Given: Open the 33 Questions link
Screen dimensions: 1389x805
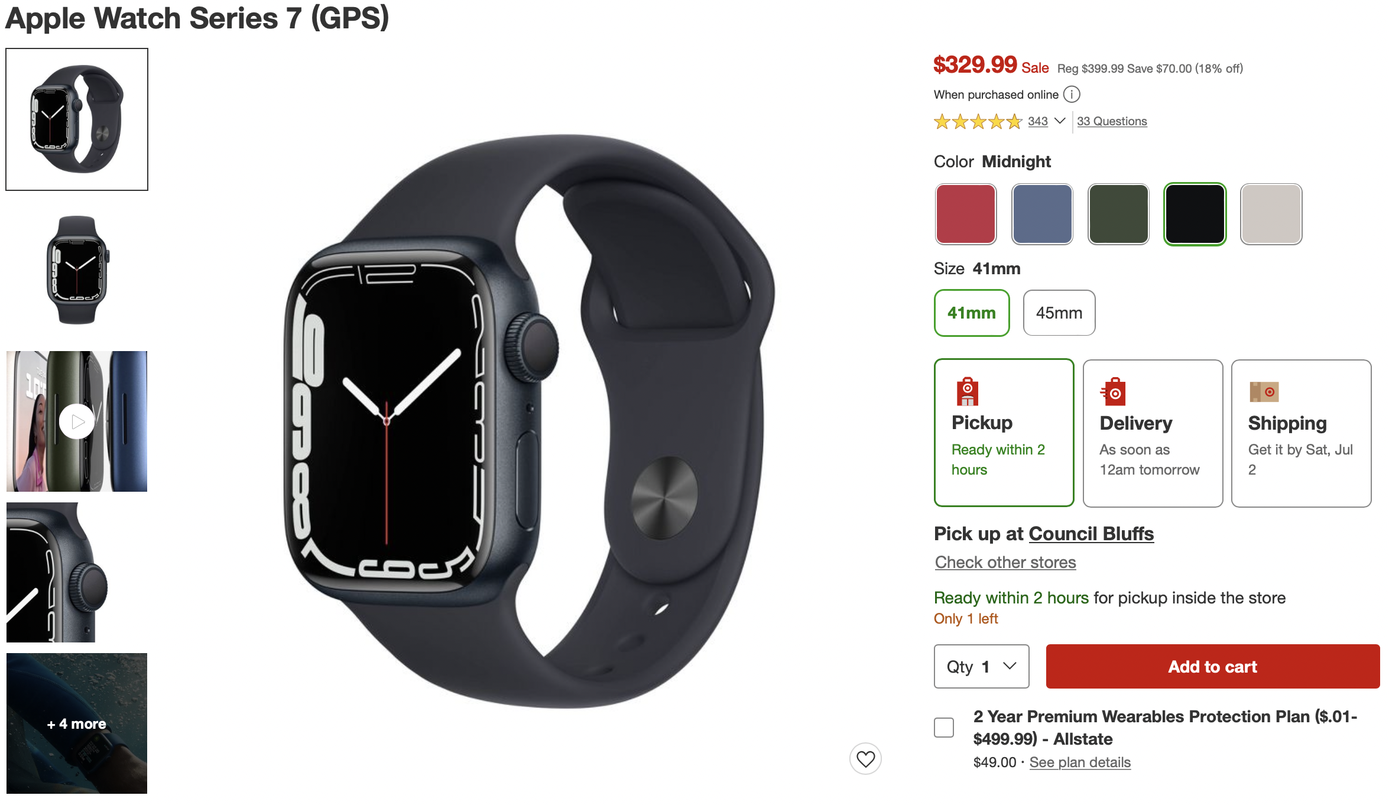Looking at the screenshot, I should click(1112, 121).
